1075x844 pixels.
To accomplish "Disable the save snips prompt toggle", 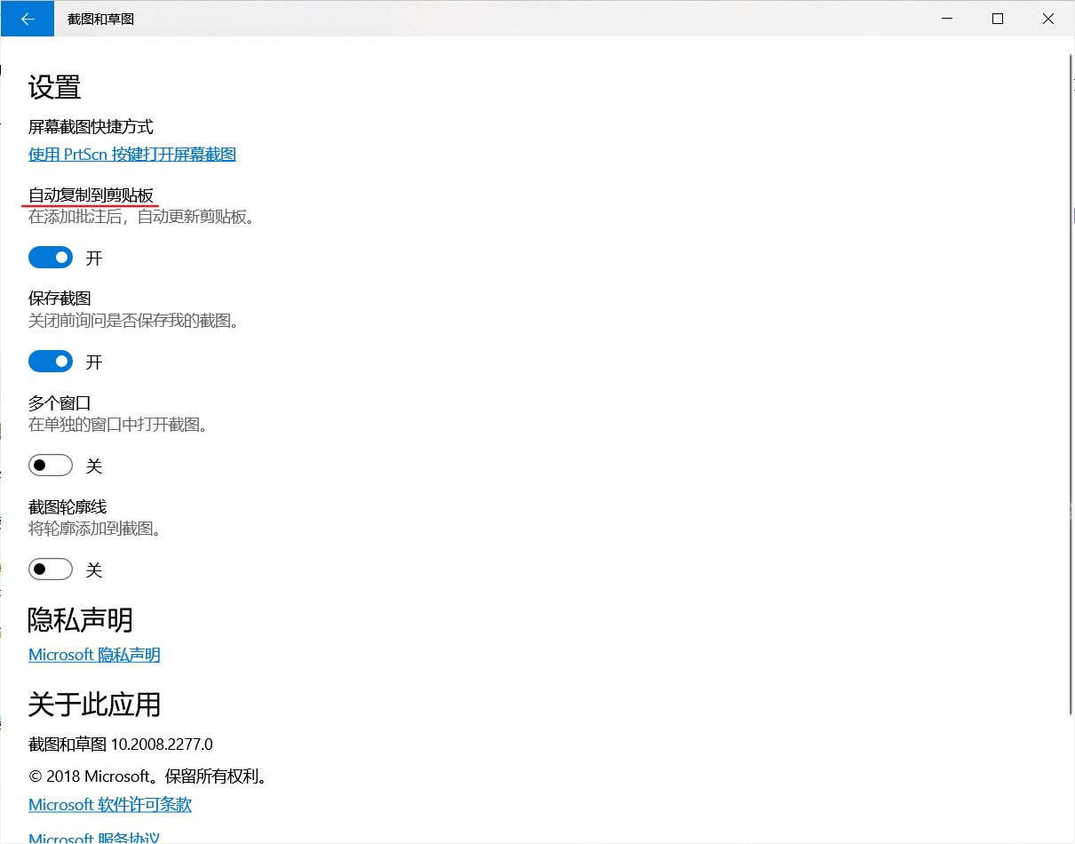I will (x=51, y=362).
